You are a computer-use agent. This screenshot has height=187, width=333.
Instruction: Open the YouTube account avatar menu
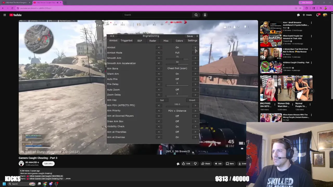click(x=325, y=15)
